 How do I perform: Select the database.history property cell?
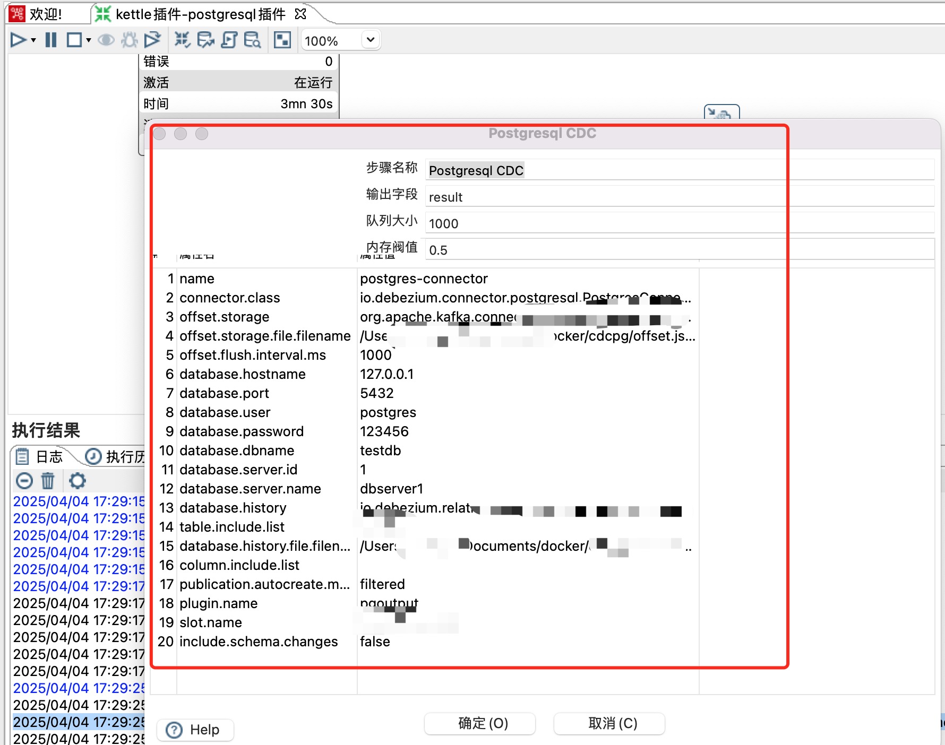click(267, 508)
